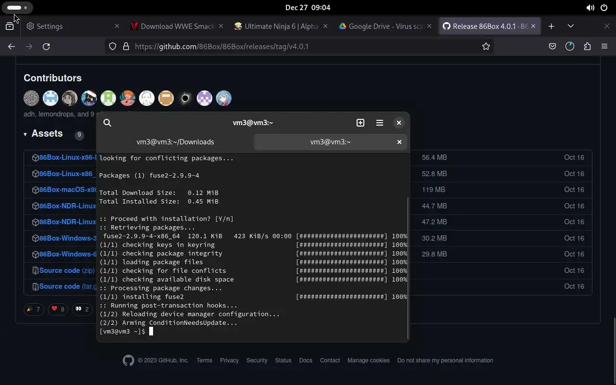Open the list all tabs dropdown

click(571, 26)
